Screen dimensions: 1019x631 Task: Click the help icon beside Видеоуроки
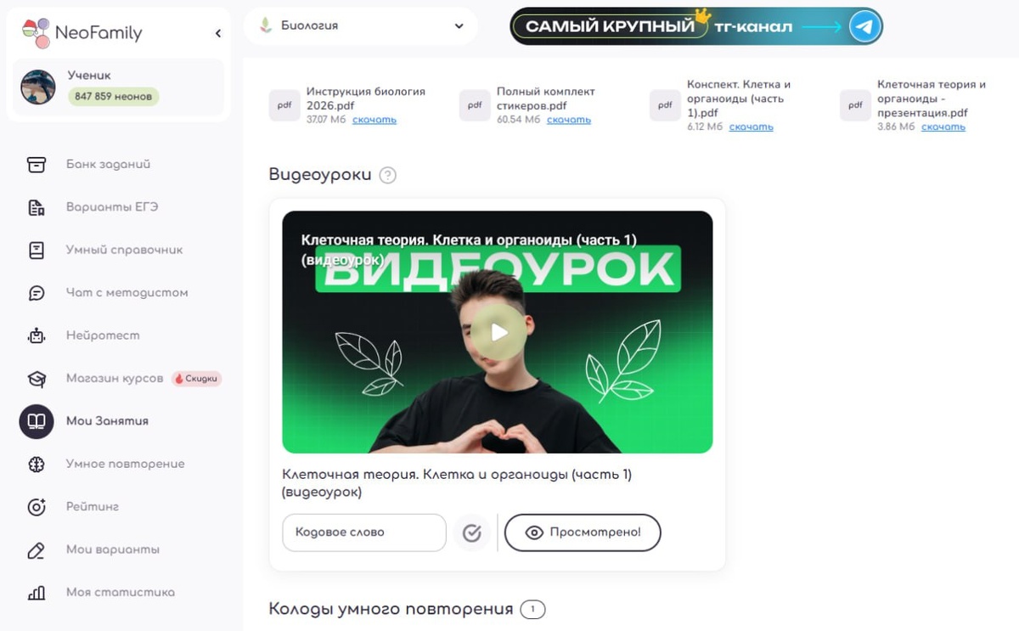[388, 176]
